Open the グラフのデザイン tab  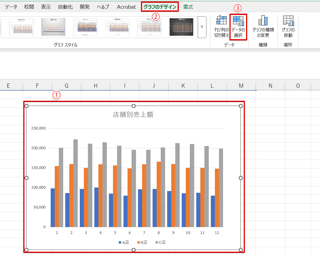point(160,7)
